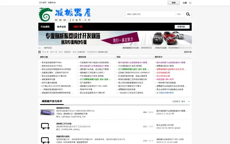Open the search type dropdown next to search box

tap(180, 14)
